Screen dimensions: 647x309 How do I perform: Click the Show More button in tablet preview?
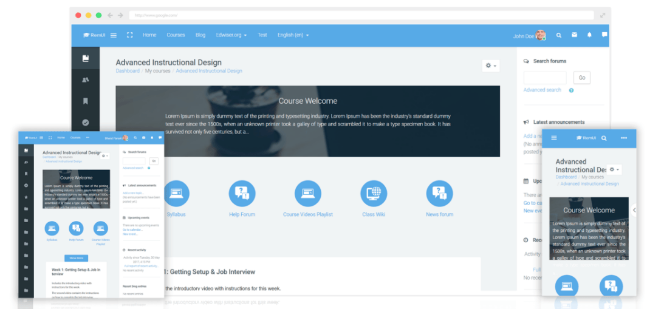pyautogui.click(x=77, y=258)
